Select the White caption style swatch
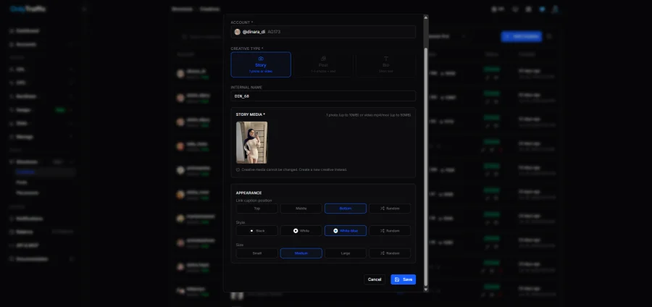The width and height of the screenshot is (652, 307). [301, 230]
